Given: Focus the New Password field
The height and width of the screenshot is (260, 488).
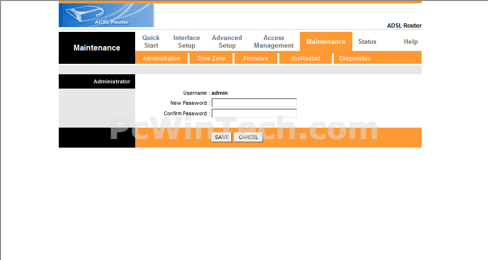Looking at the screenshot, I should click(x=255, y=103).
